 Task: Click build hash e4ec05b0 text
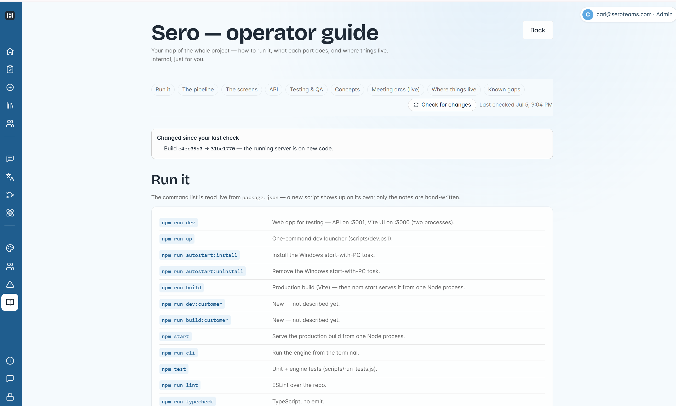click(190, 149)
